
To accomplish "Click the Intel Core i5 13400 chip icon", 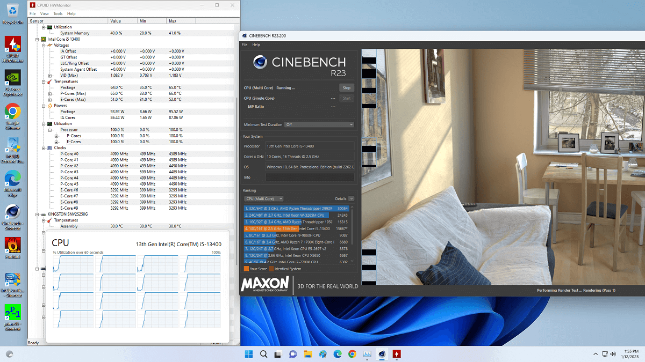I will (44, 39).
